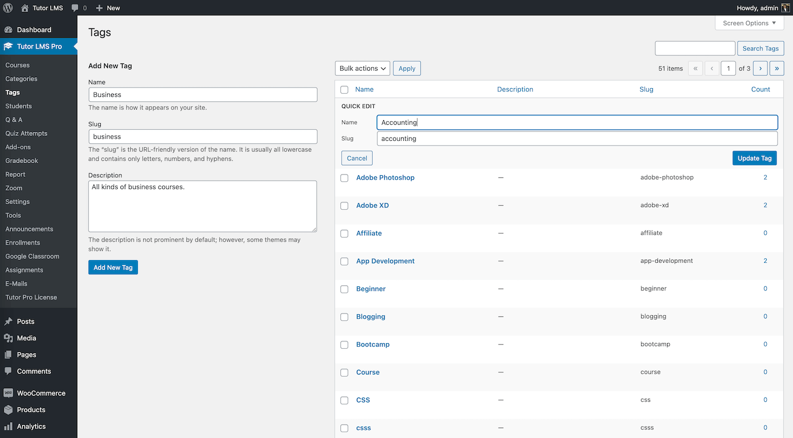
Task: Click the admin avatar in top bar
Action: pyautogui.click(x=785, y=8)
